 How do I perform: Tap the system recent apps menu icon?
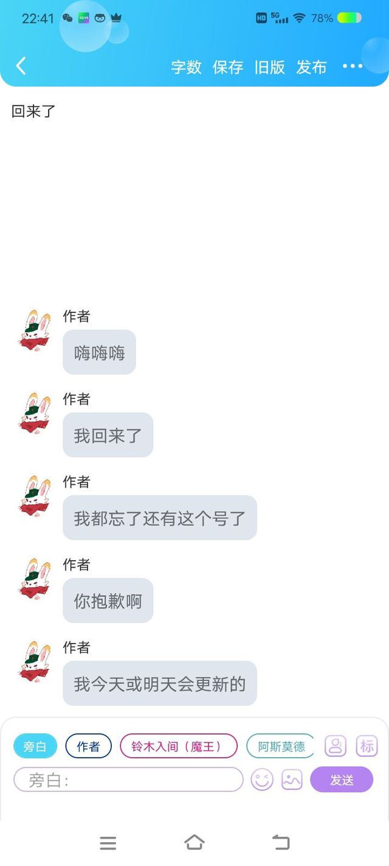click(108, 843)
